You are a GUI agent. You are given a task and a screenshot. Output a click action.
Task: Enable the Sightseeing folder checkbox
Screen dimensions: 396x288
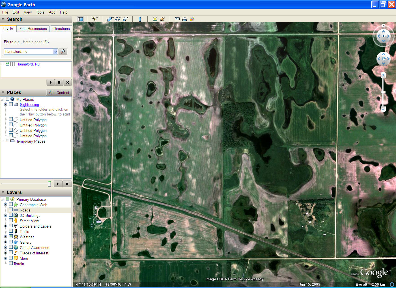(11, 104)
